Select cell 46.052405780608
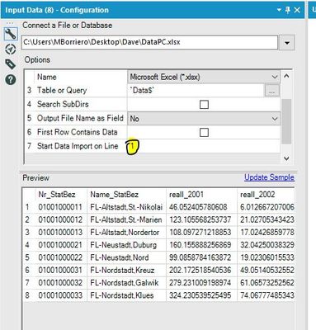Image resolution: width=316 pixels, height=330 pixels. 201,207
